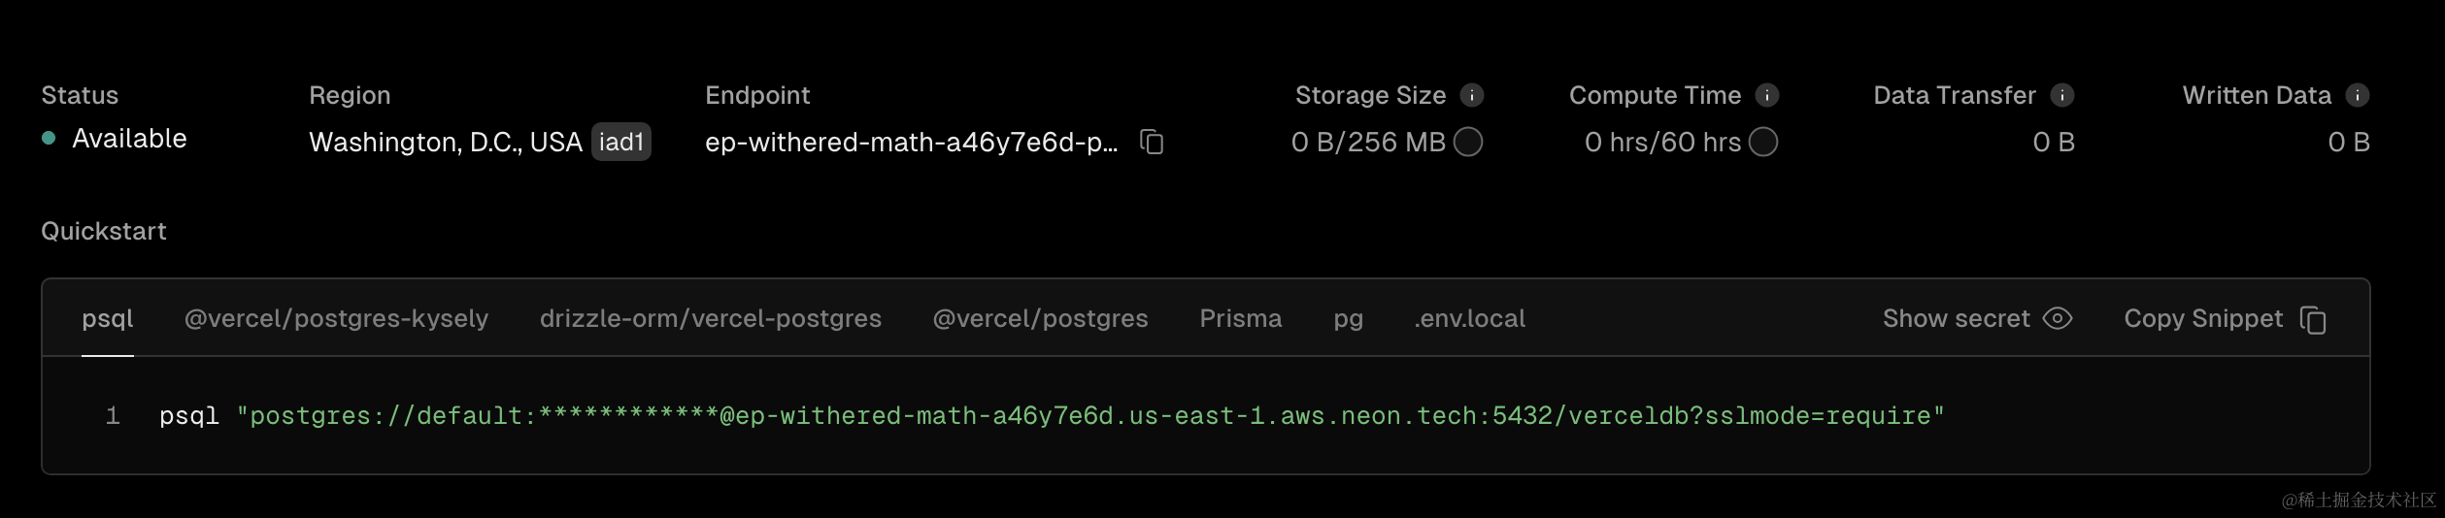Image resolution: width=2445 pixels, height=518 pixels.
Task: Switch to the @vercel/postgres tab
Action: [1040, 318]
